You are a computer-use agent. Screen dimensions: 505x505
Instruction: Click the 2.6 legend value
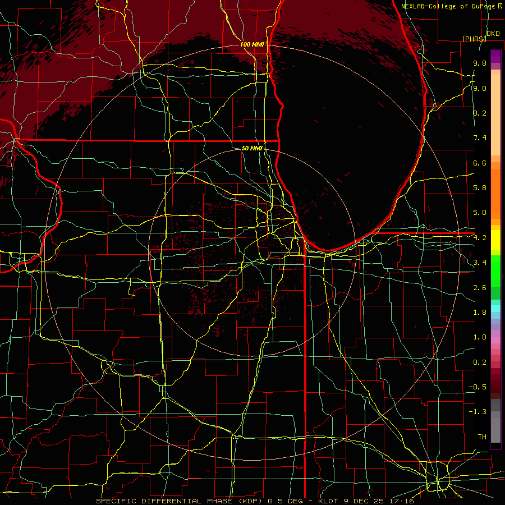point(480,288)
